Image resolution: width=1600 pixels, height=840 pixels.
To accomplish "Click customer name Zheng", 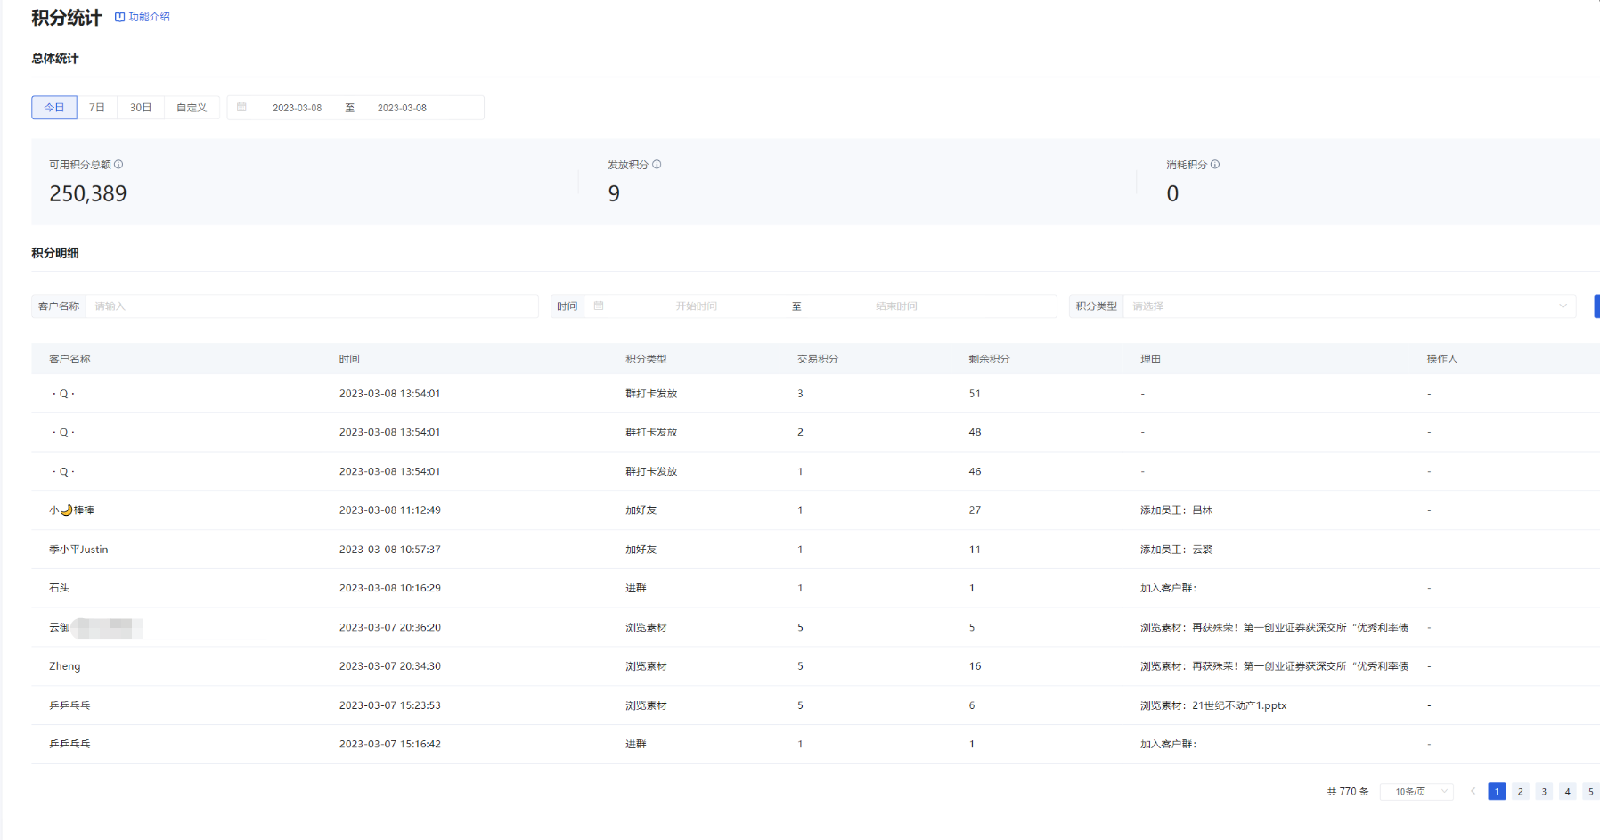I will tap(64, 666).
